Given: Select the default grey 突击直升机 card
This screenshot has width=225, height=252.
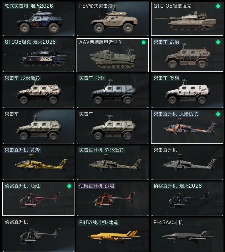Looking at the screenshot, I should (x=187, y=163).
